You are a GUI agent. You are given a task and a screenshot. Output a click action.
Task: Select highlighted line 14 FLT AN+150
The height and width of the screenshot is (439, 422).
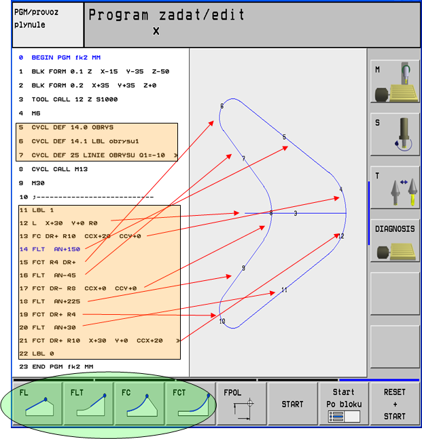tap(50, 249)
